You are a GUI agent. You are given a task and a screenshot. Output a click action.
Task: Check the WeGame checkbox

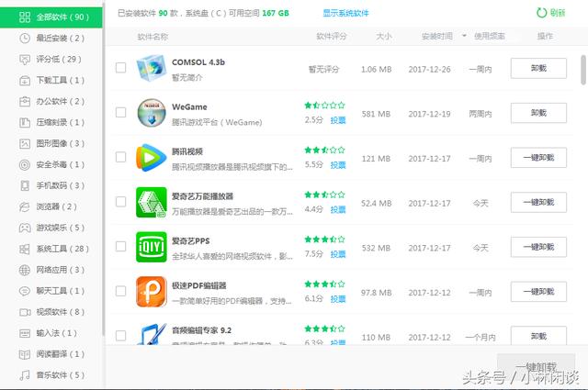point(120,112)
